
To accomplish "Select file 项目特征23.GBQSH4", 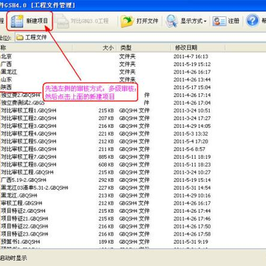I will click(24, 233).
